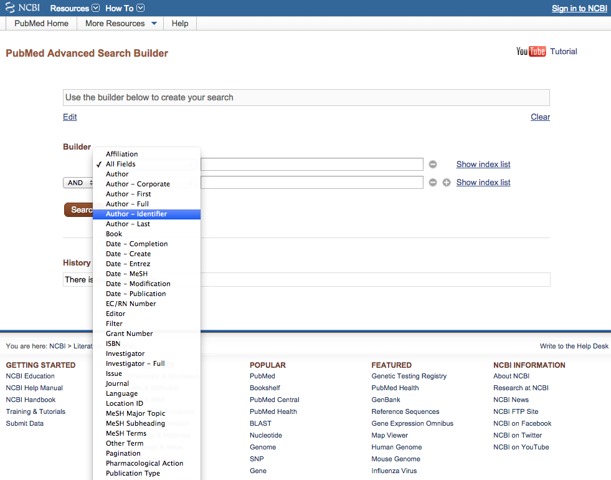Open Genetic Testing Registry link
The height and width of the screenshot is (480, 611).
409,376
